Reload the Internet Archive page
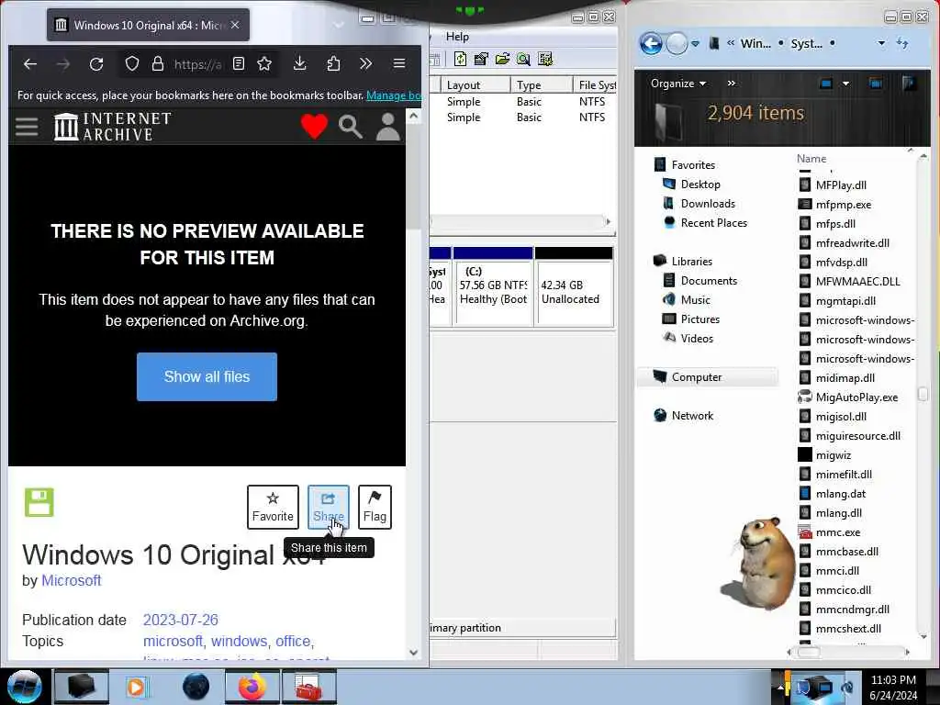940x705 pixels. point(95,63)
